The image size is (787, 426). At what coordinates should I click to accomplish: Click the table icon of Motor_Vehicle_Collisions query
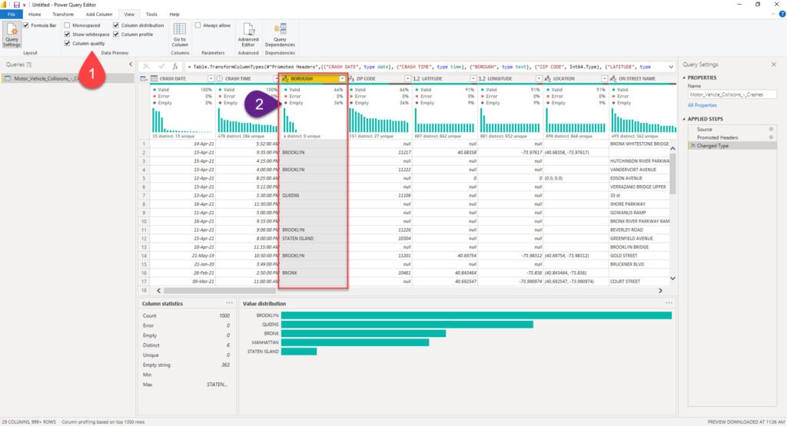pyautogui.click(x=8, y=79)
